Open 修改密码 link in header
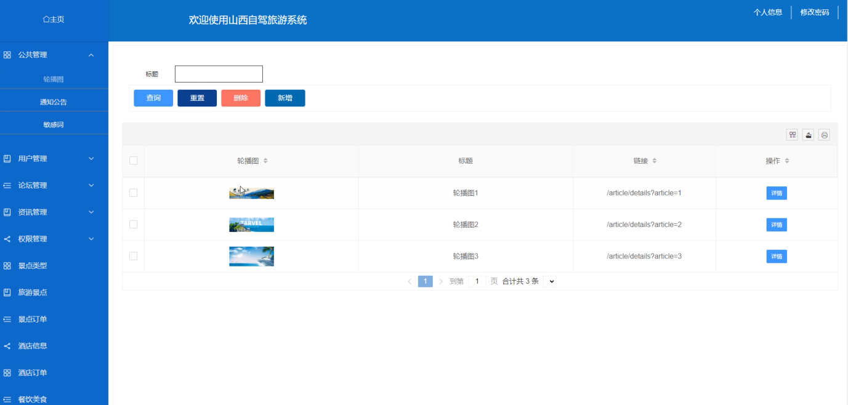 click(x=815, y=12)
